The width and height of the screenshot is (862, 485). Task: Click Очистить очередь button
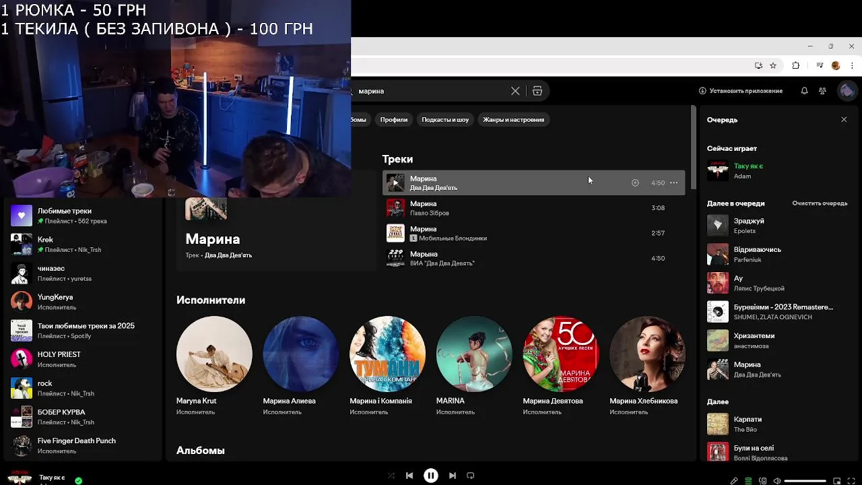coord(820,203)
